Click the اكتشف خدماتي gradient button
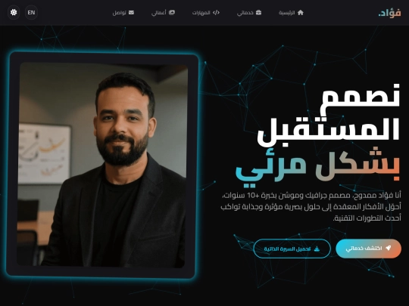This screenshot has width=409, height=306. [368, 249]
